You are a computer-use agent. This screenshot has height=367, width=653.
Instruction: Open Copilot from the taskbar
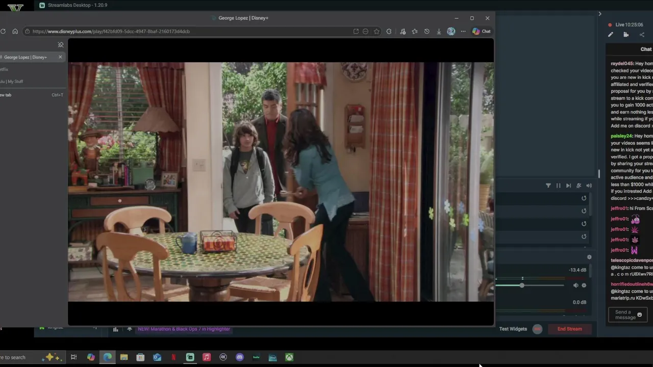[91, 357]
